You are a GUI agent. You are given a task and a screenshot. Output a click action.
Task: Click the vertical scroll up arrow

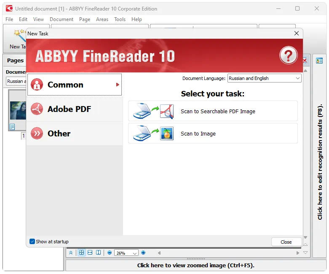[305, 71]
